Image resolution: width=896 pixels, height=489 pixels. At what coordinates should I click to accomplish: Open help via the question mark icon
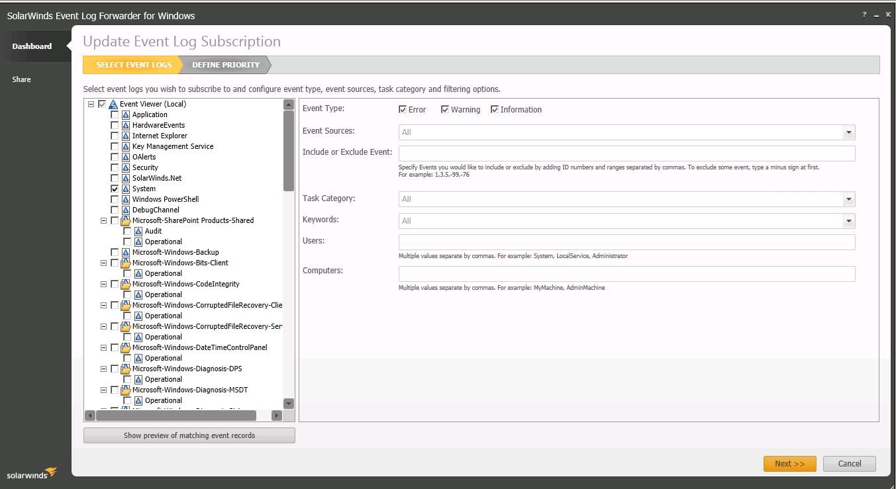(x=864, y=15)
